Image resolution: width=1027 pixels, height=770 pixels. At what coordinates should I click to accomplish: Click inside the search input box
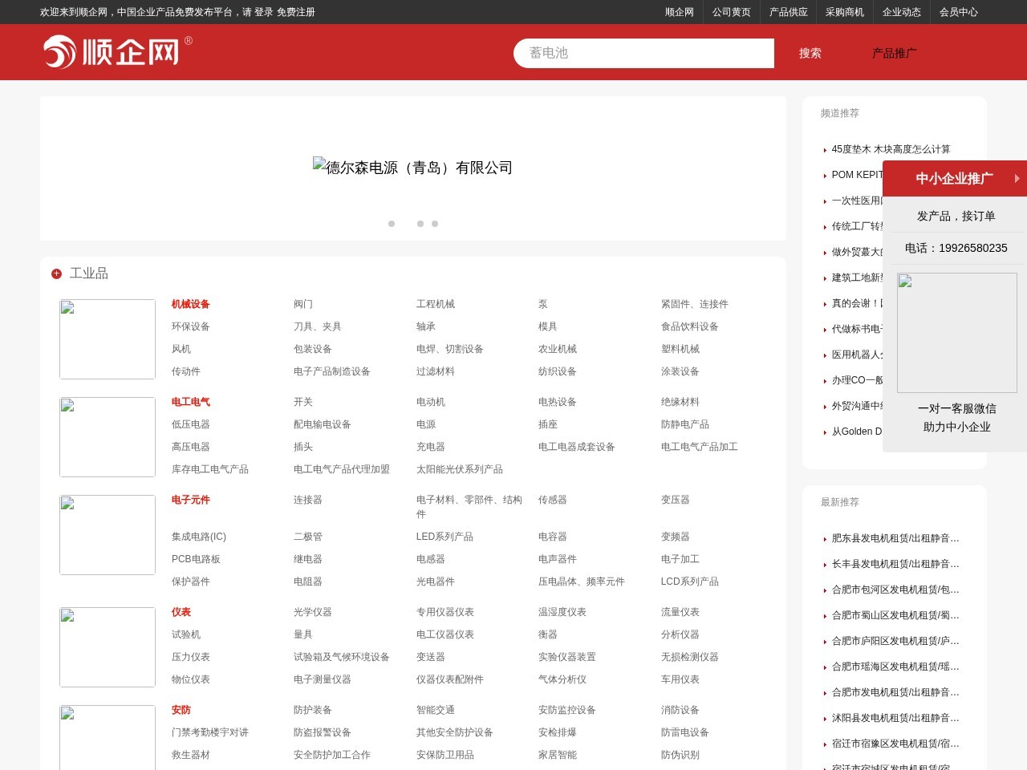(642, 53)
